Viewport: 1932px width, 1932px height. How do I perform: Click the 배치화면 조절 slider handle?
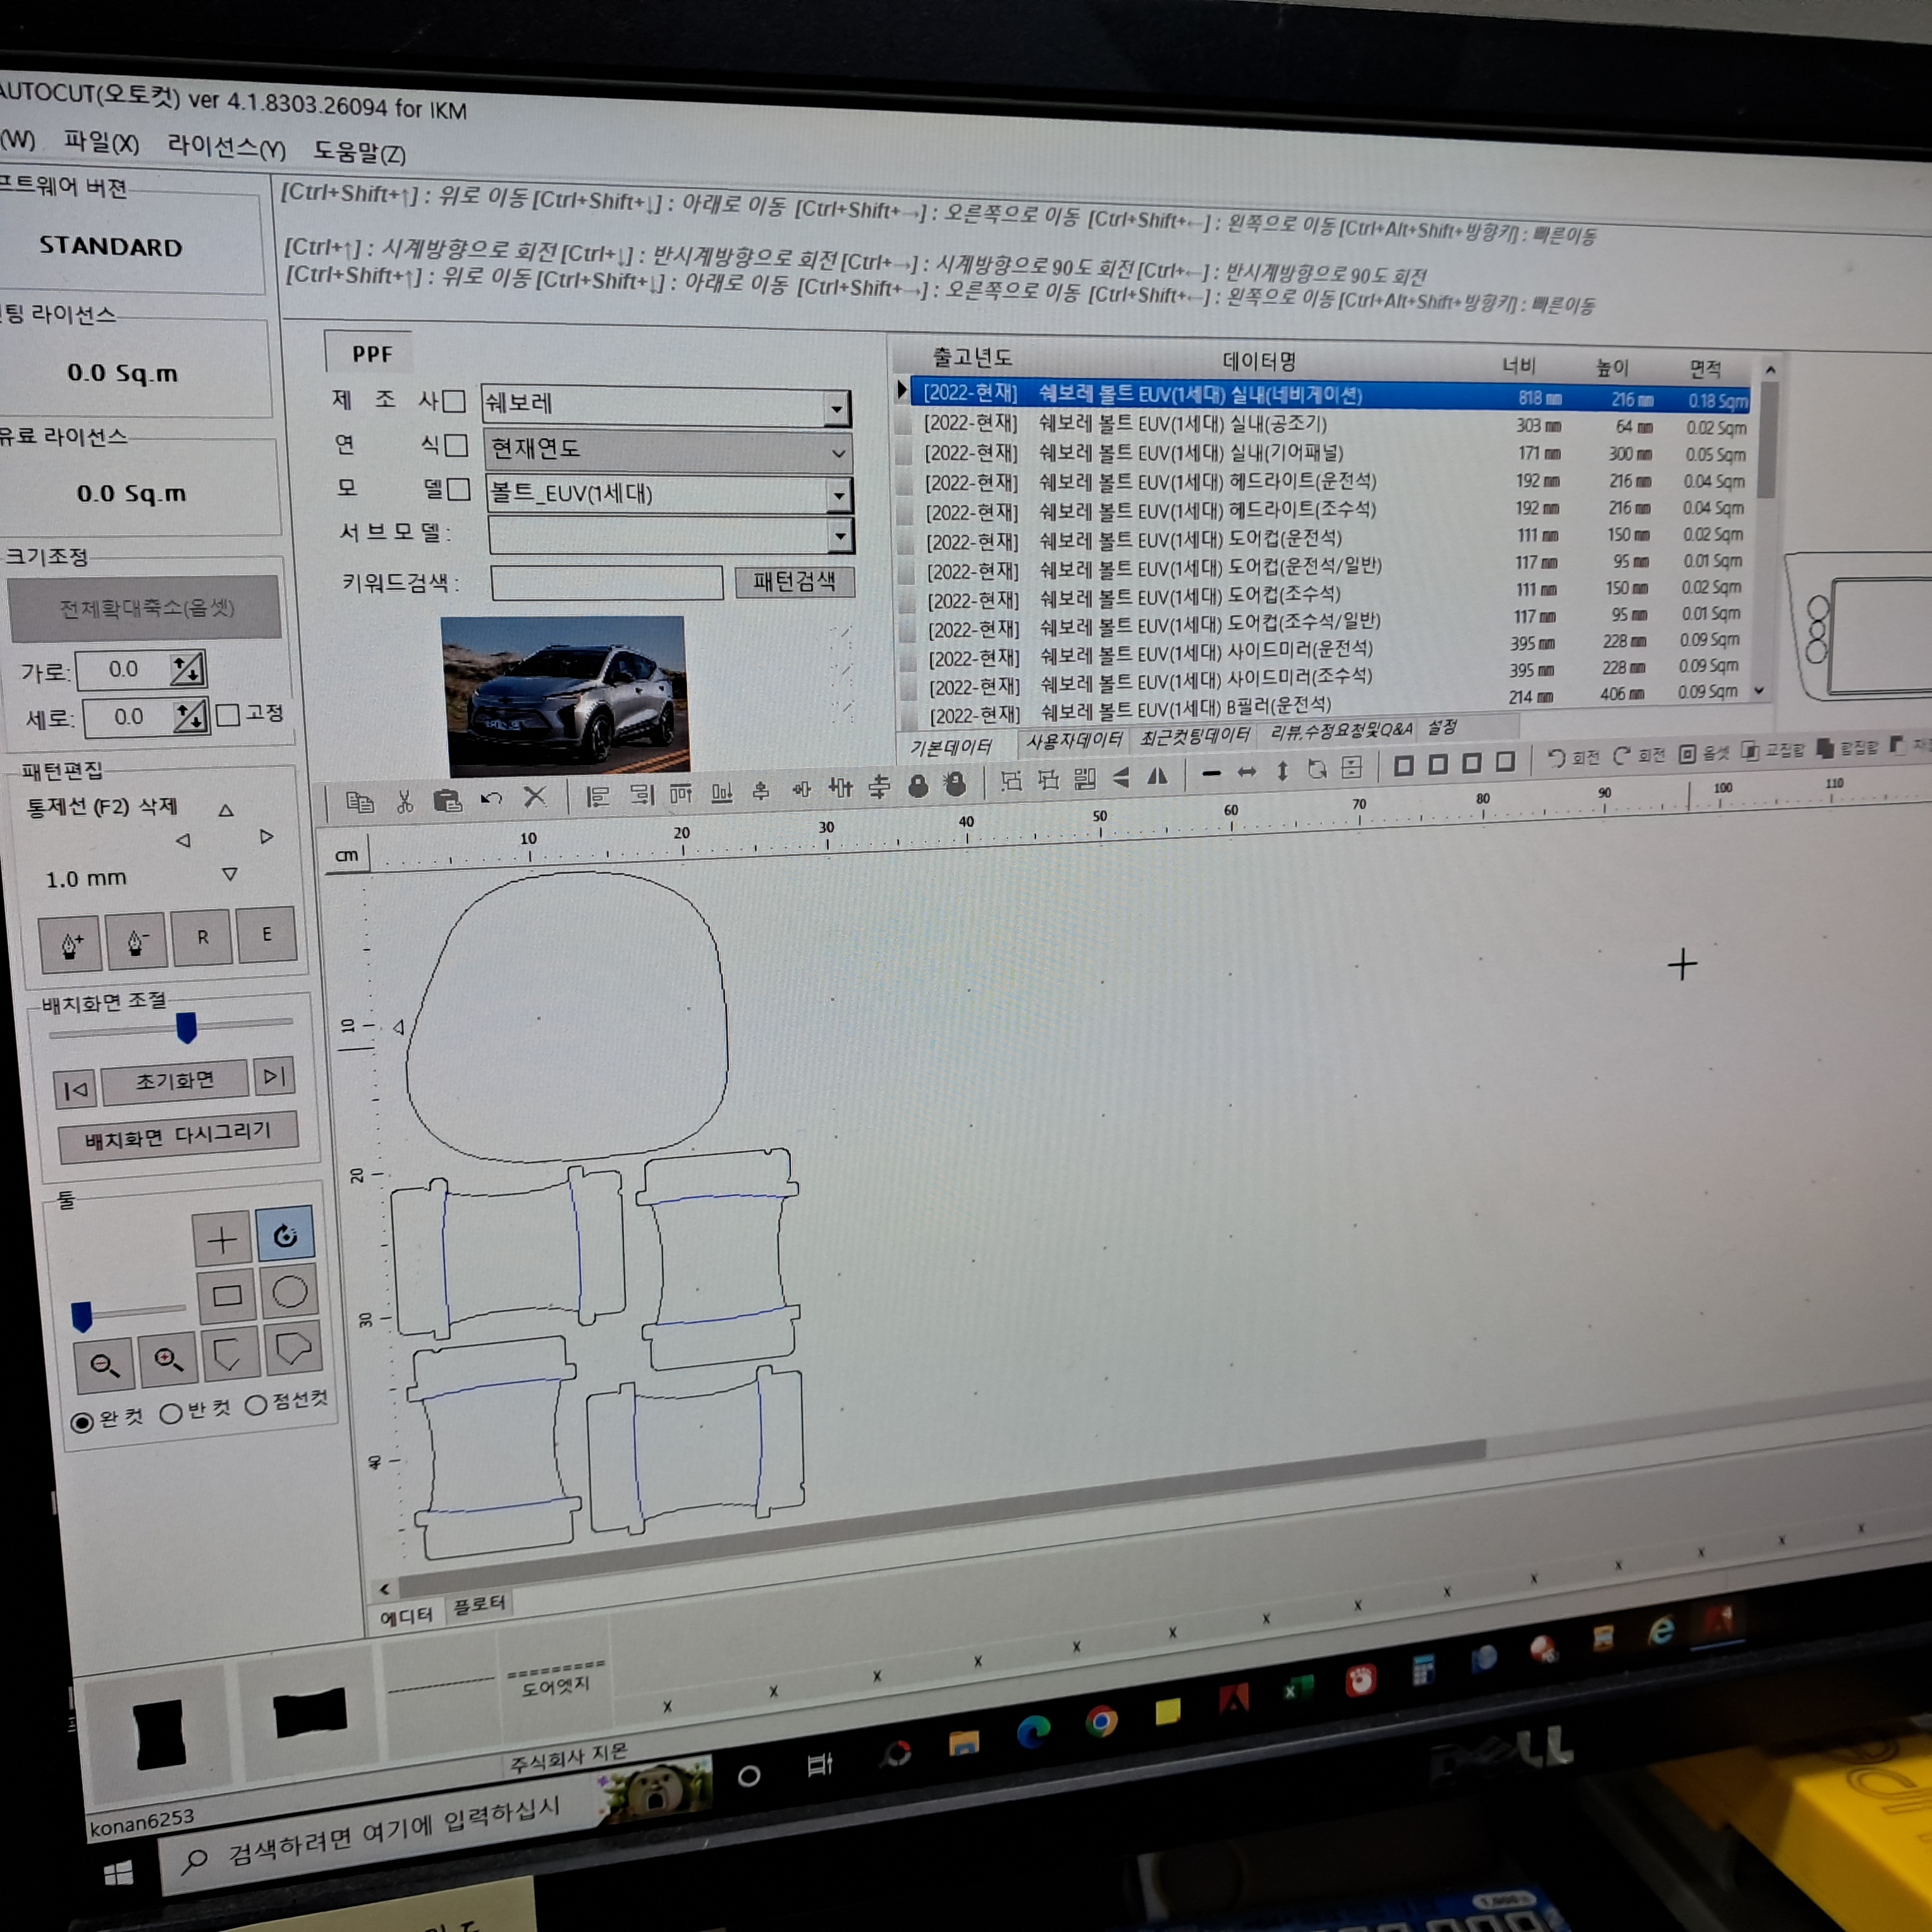click(x=186, y=1027)
